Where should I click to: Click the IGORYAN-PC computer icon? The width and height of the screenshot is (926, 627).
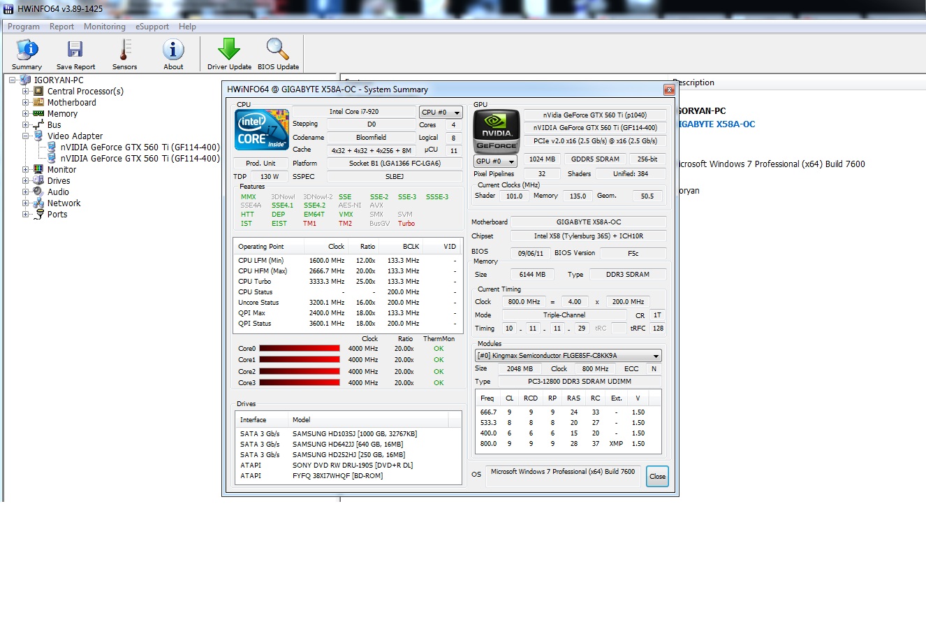(x=26, y=80)
